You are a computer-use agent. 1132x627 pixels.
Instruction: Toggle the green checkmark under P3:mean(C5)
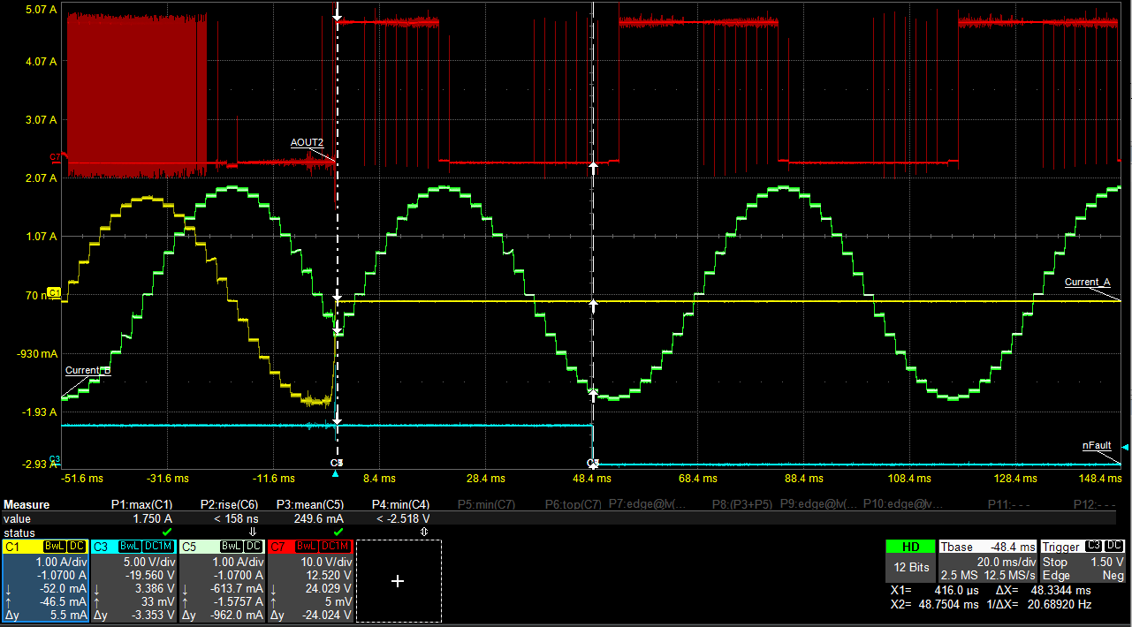338,532
